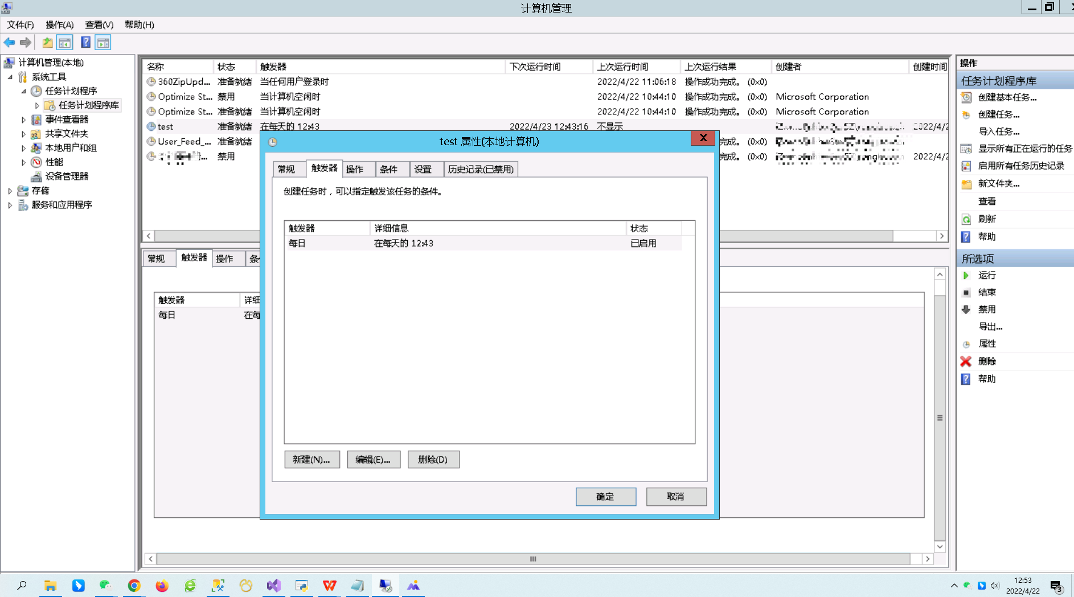
Task: Select 设备管理器 in the tree
Action: pyautogui.click(x=67, y=176)
